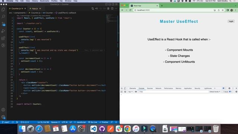Click the Prettier status bar item
The image size is (238, 134).
pyautogui.click(x=104, y=122)
